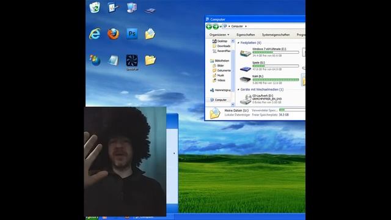
Task: Click Eigenschaften in the Explorer toolbar
Action: pos(246,35)
